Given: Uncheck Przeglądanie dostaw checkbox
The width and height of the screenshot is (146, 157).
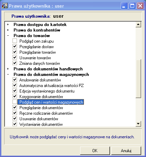Looking at the screenshot, I should pos(15,46).
